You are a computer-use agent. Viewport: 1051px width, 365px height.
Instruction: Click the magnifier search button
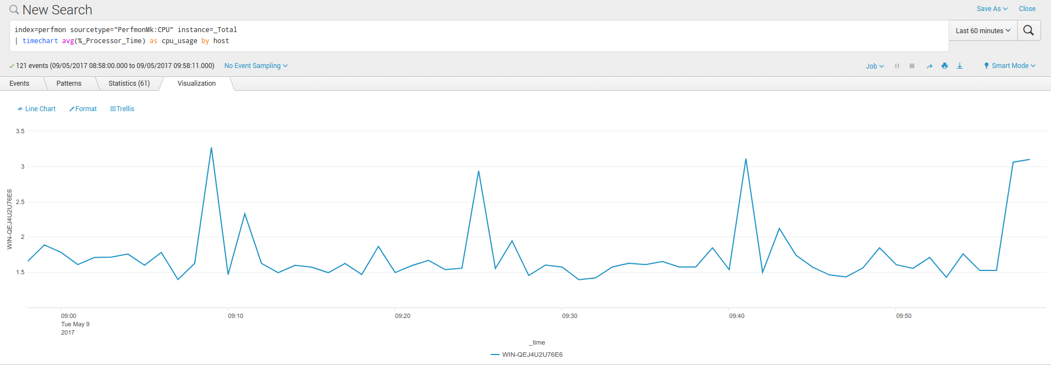point(1028,30)
